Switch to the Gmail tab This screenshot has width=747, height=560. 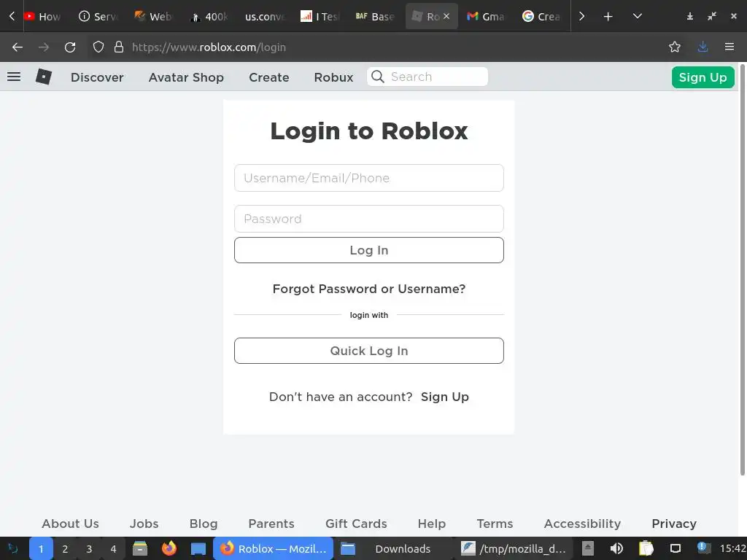tap(486, 17)
